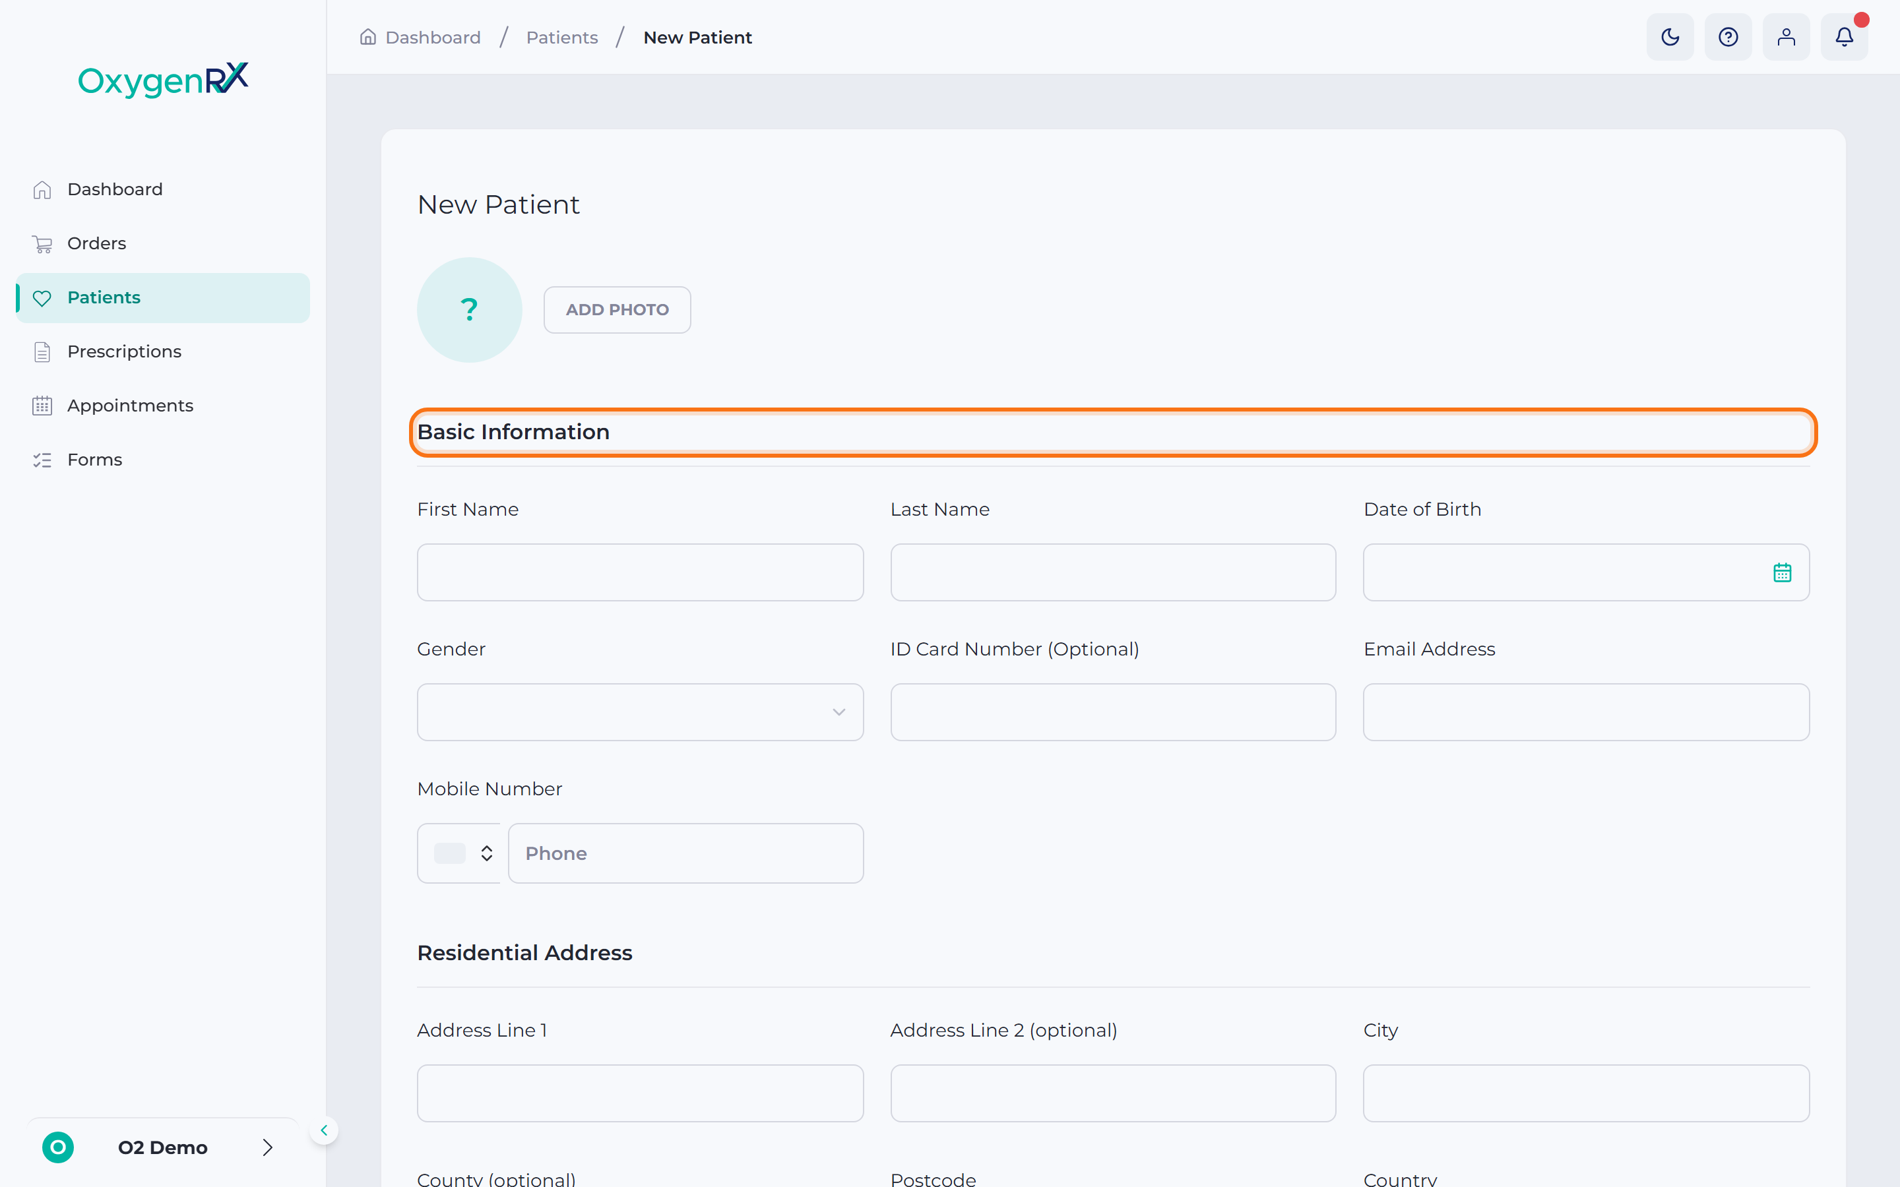Click the OxygenRX logo

click(x=164, y=79)
